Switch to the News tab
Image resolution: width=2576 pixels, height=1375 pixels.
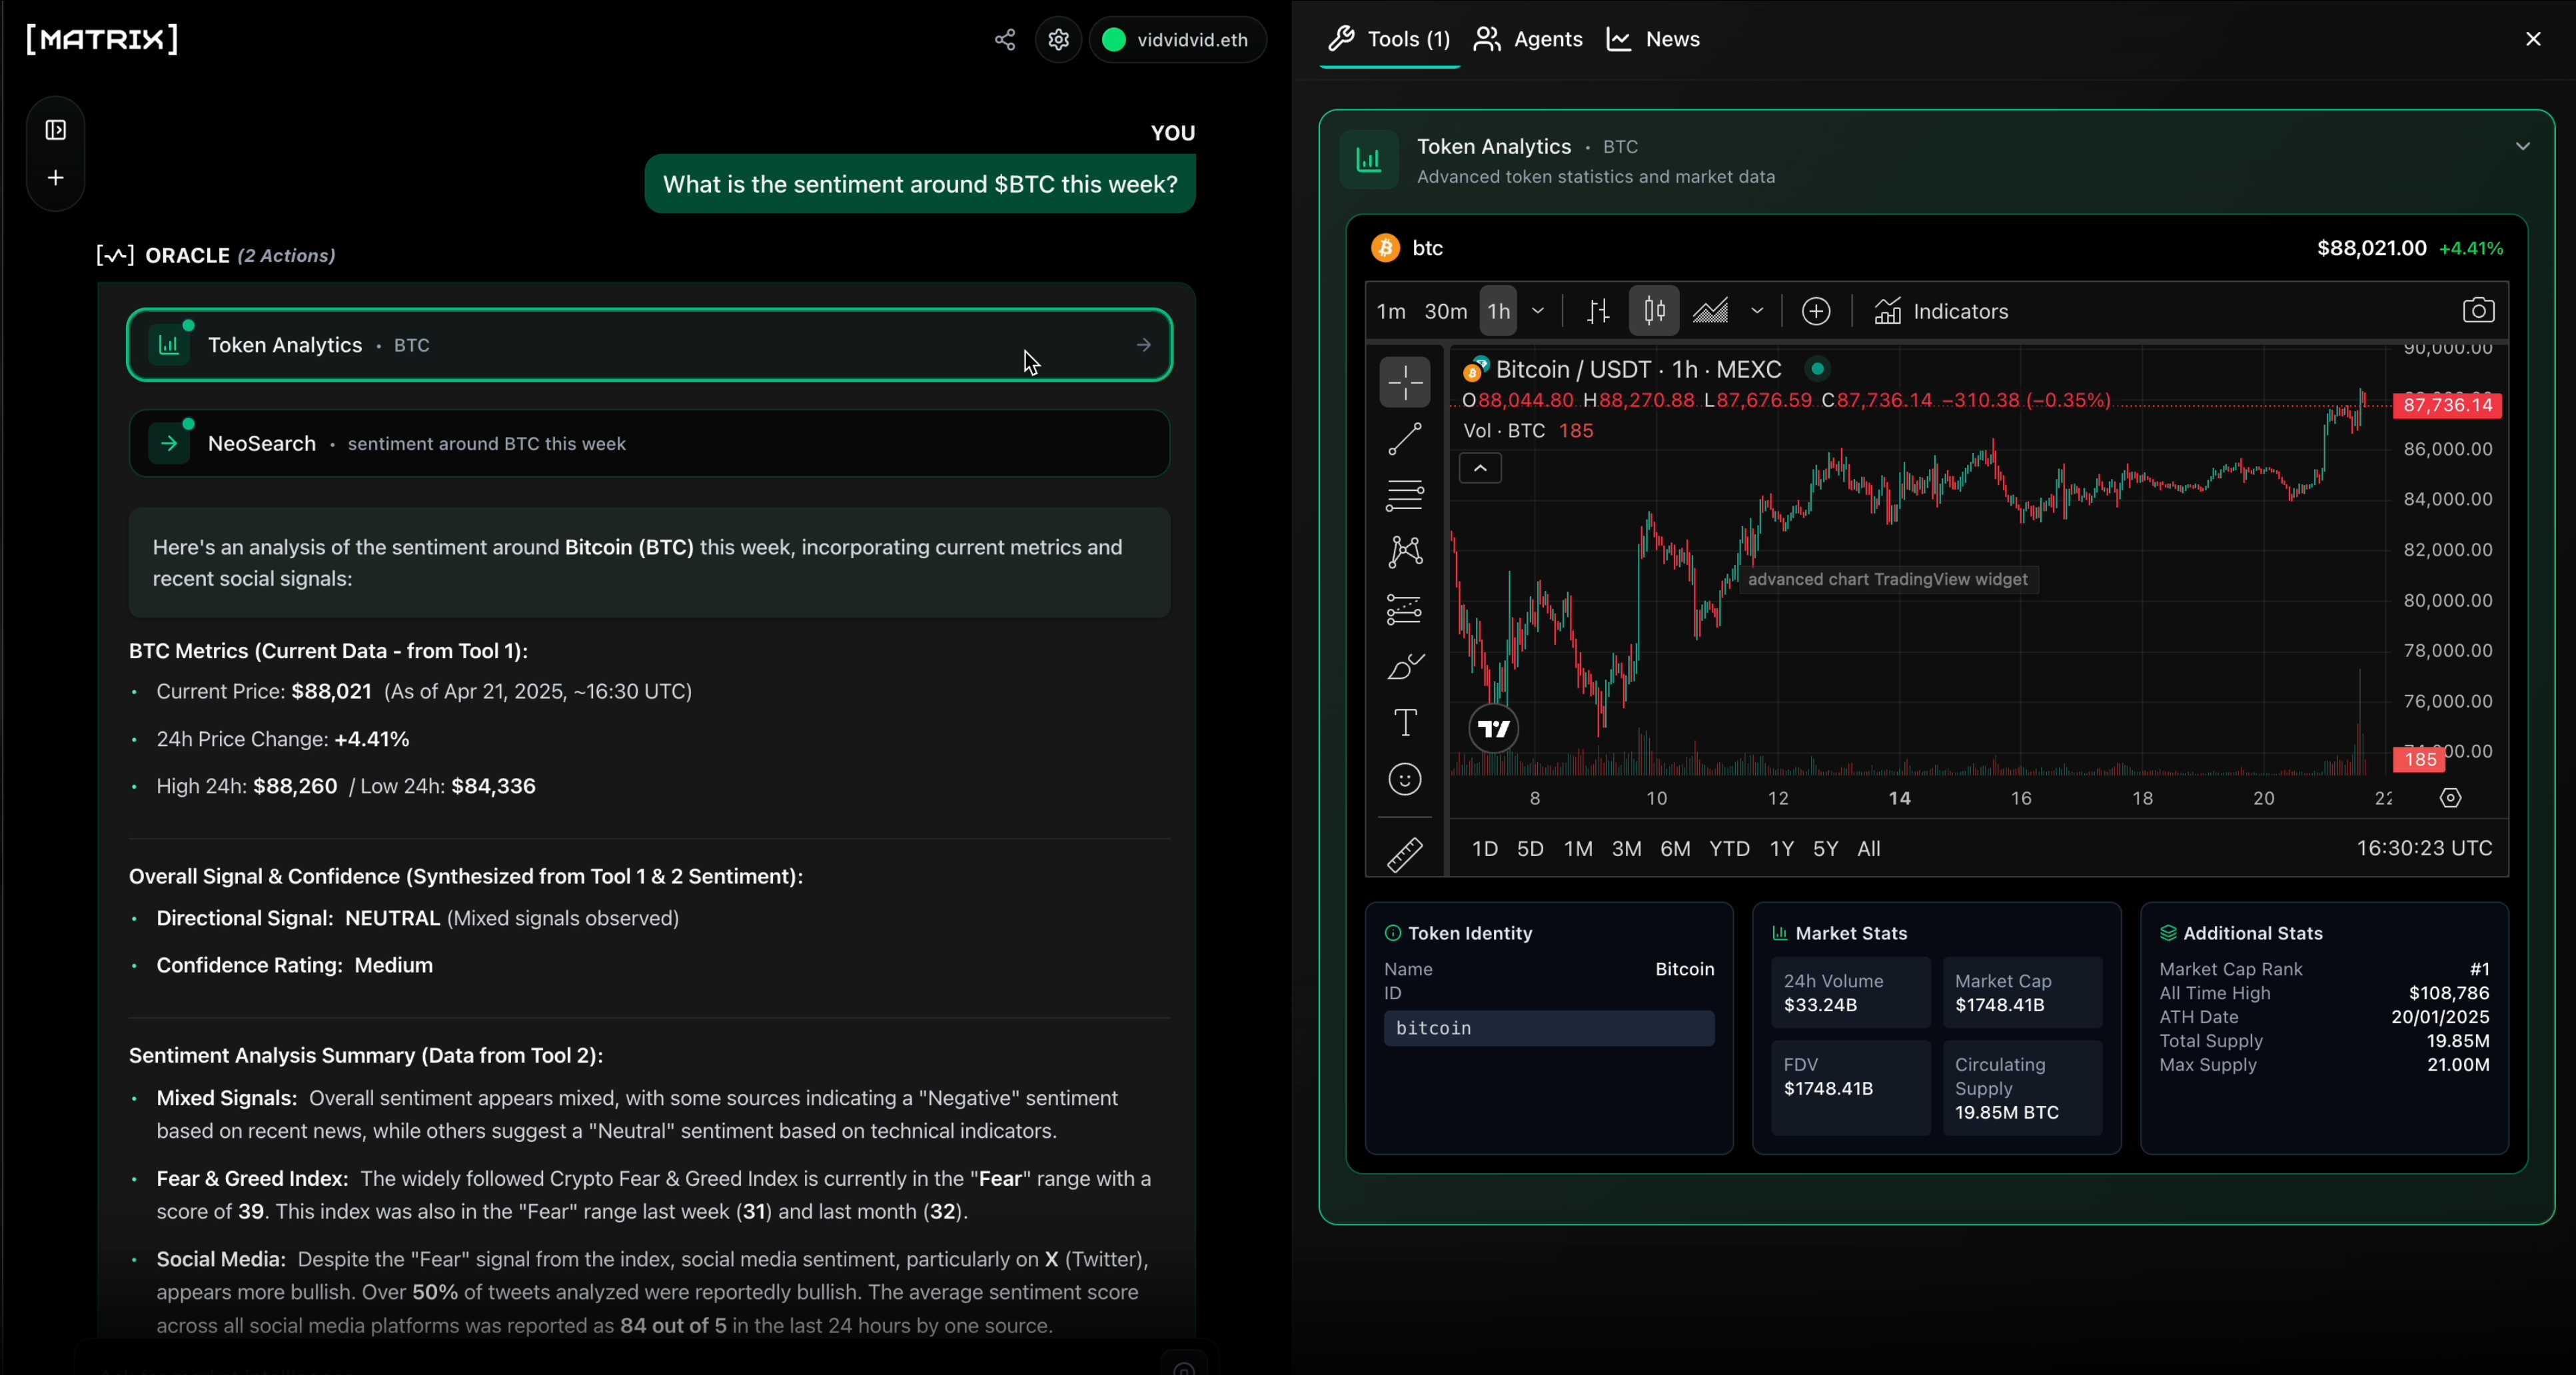tap(1653, 39)
